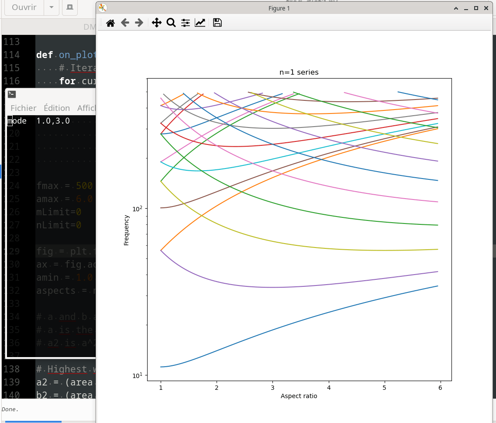
Task: Click x-axis tick label 3
Action: point(272,388)
